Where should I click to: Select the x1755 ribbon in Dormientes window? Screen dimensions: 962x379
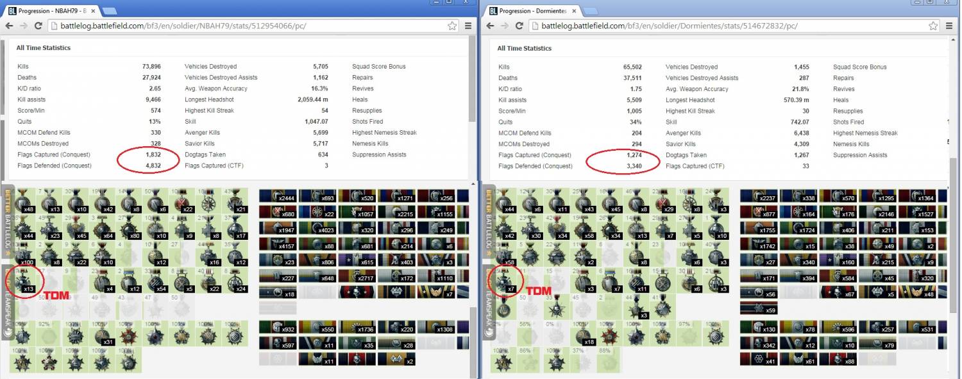[x=759, y=228]
